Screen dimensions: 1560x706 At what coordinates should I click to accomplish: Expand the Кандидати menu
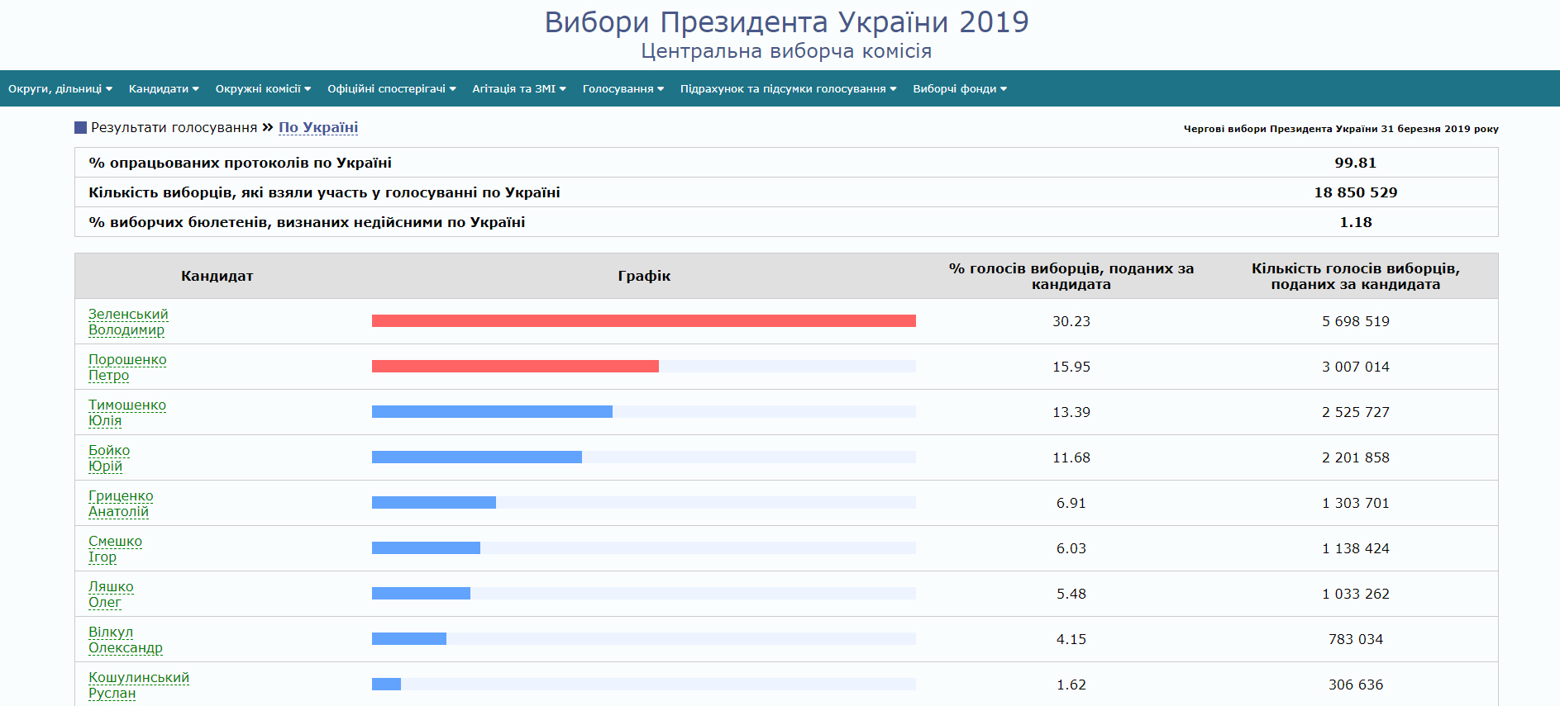click(163, 89)
